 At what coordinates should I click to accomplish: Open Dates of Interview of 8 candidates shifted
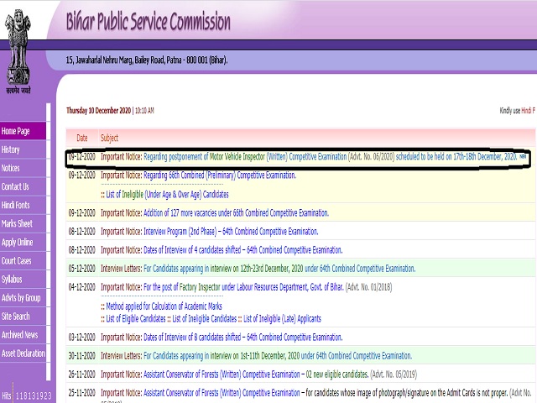pos(242,338)
